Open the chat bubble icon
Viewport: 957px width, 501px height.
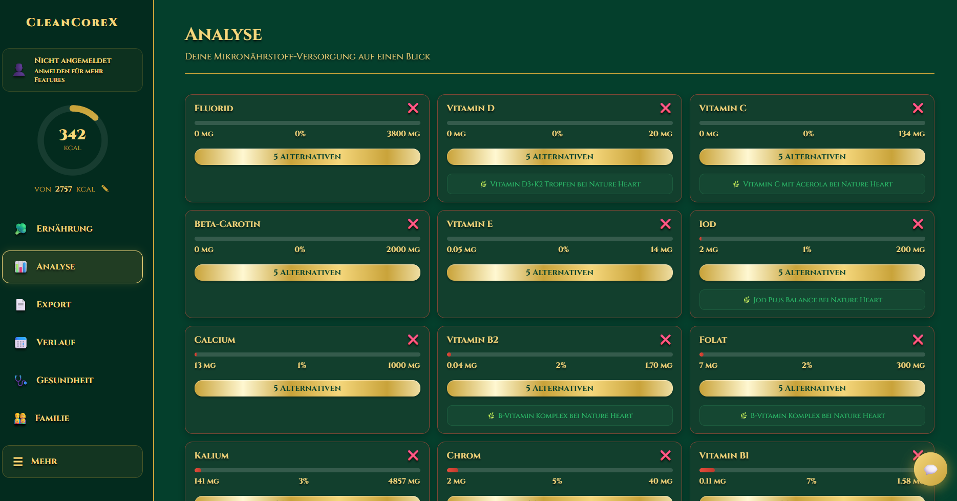coord(930,469)
